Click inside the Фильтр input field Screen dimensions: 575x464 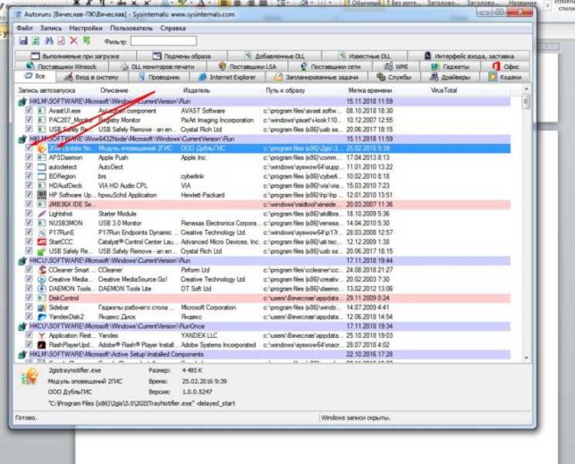pos(164,41)
